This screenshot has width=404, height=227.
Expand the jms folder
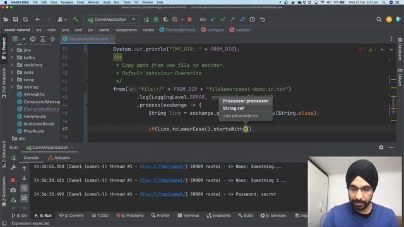pyautogui.click(x=12, y=50)
